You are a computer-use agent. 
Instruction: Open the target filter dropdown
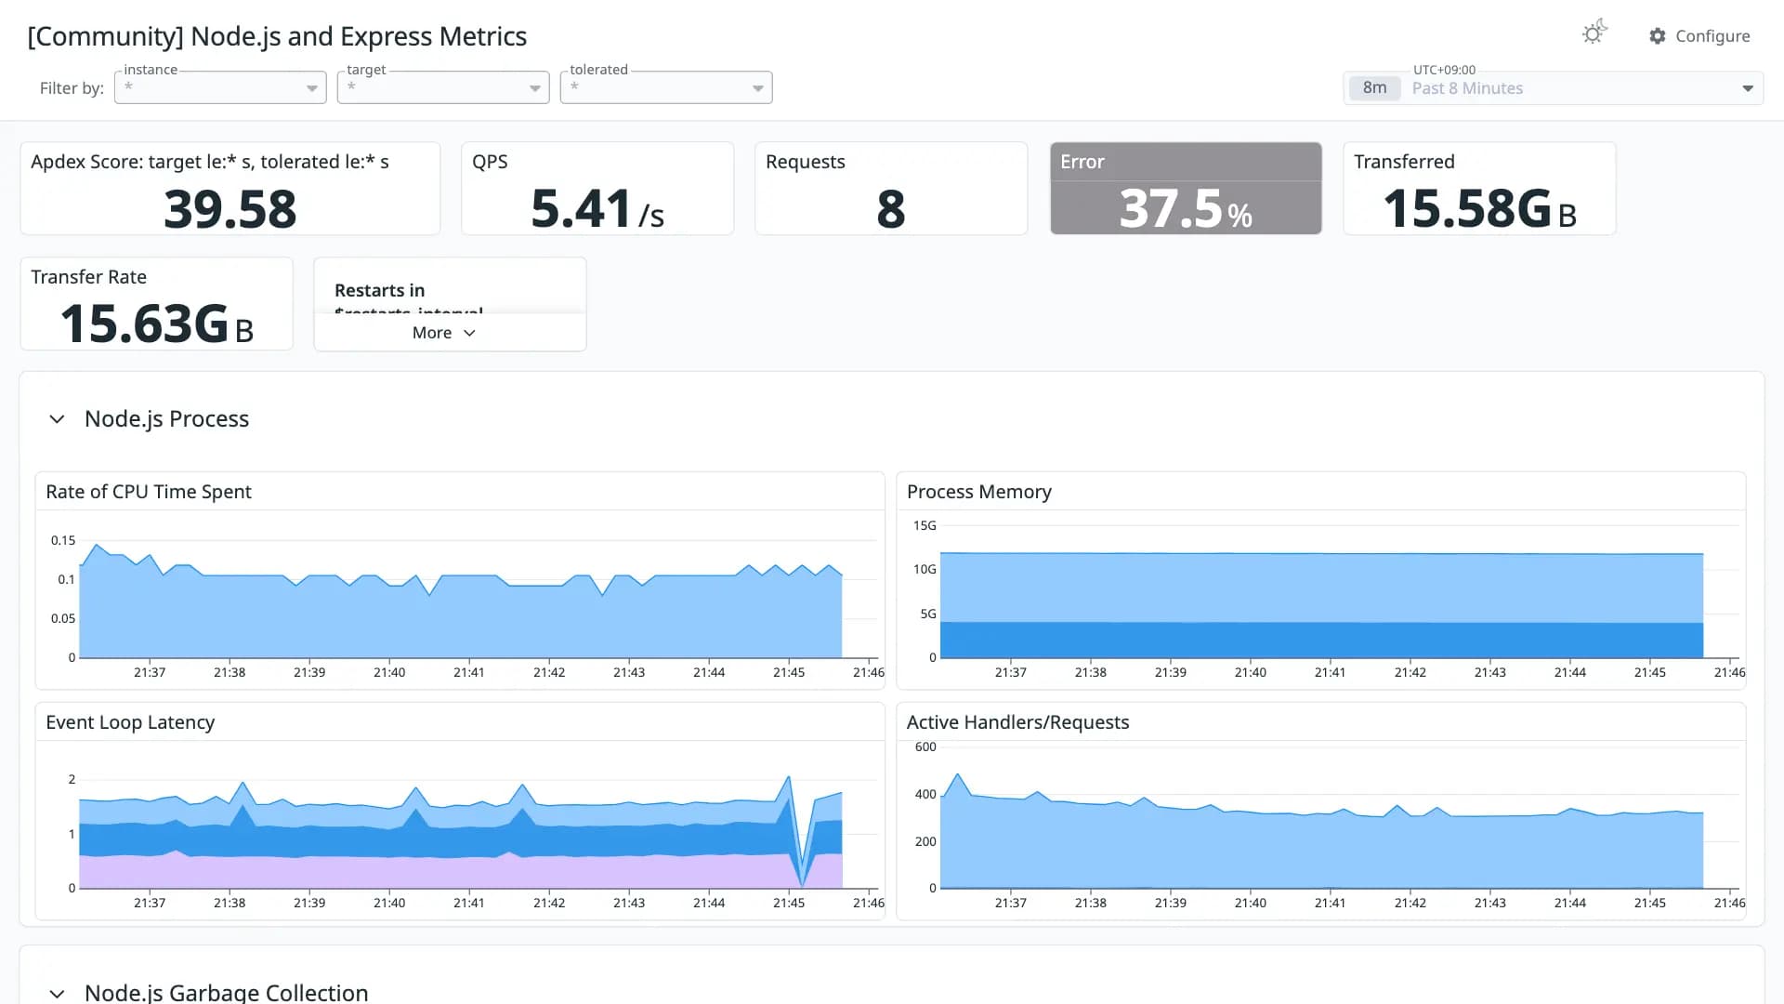pyautogui.click(x=443, y=87)
